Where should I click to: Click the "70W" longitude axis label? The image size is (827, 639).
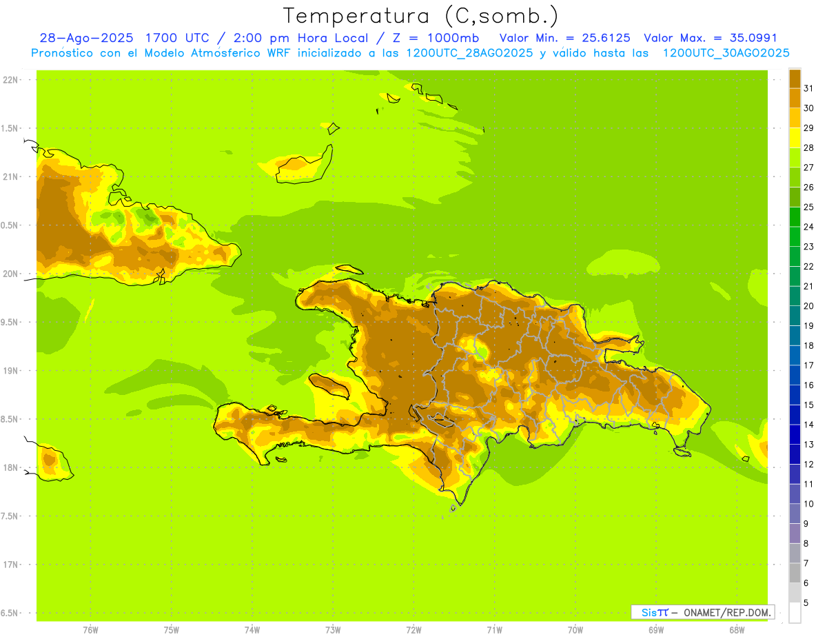coord(575,630)
